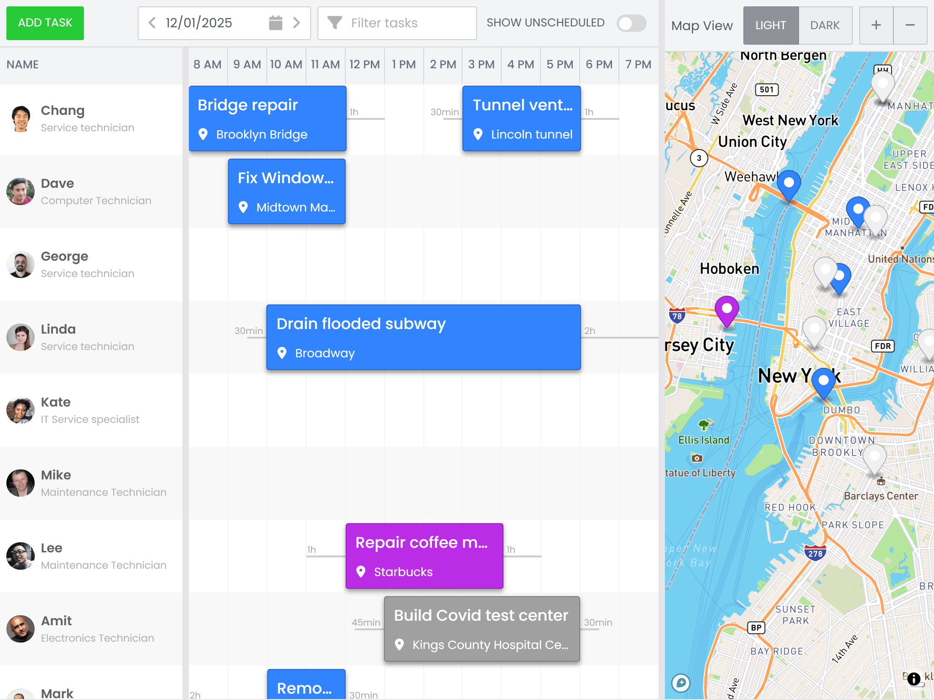Open the calendar icon in the date picker

tap(274, 23)
